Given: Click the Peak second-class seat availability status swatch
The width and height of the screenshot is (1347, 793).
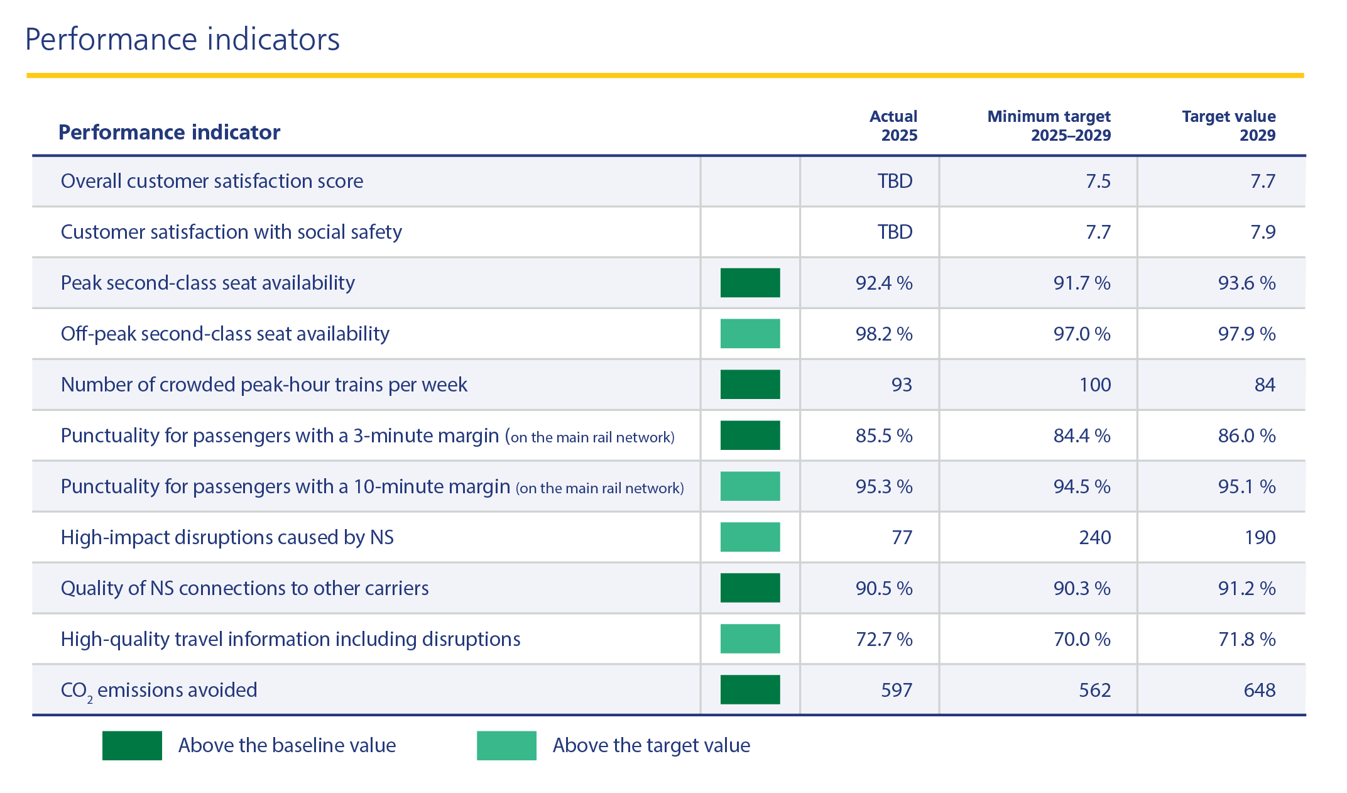Looking at the screenshot, I should tap(750, 283).
